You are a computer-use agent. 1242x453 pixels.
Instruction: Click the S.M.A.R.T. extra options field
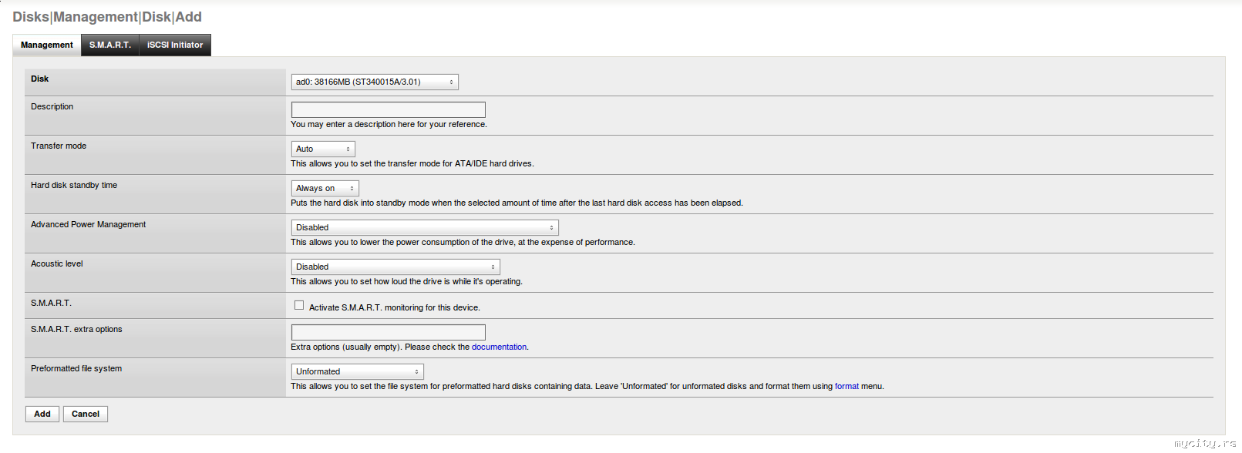388,332
